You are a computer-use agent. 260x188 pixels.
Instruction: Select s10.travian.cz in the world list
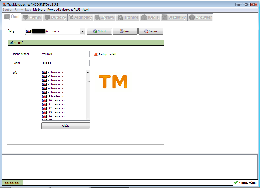point(64,100)
